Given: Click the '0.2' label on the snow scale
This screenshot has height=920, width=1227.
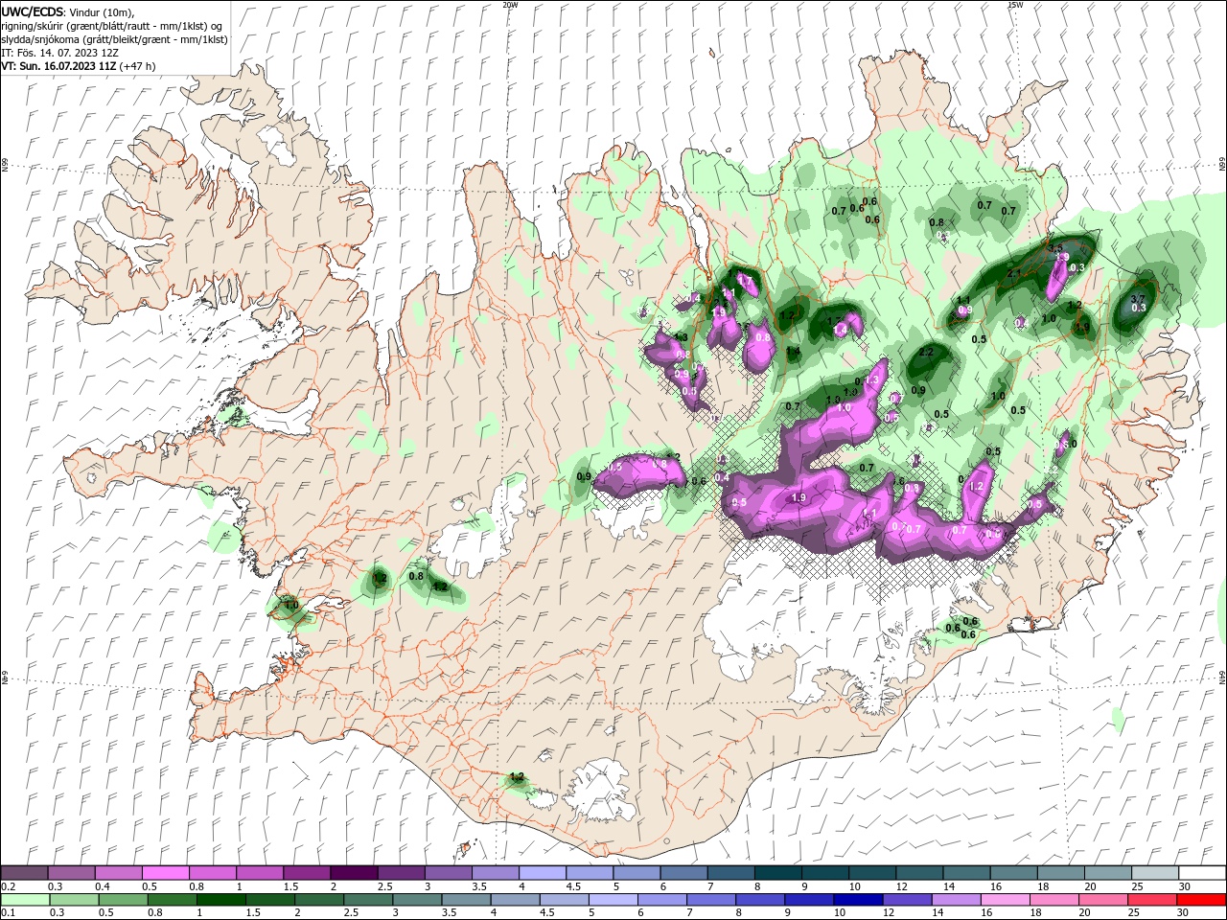Looking at the screenshot, I should tap(9, 886).
